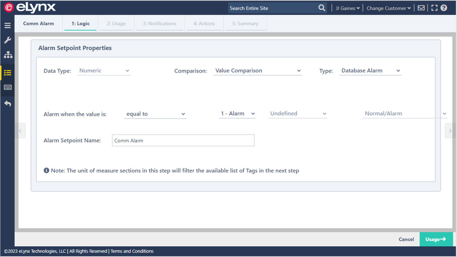Click the right carousel arrow
Viewport: 457px width, 257px height.
click(450, 131)
